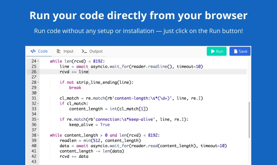Collapse the fold arrow at line 28

coord(38,82)
